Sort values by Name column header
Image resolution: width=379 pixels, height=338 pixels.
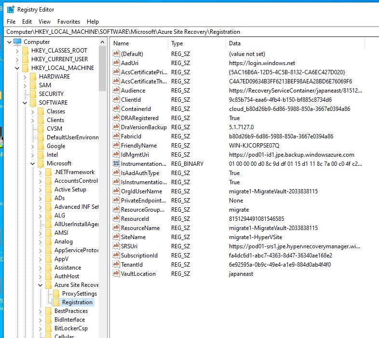point(139,43)
